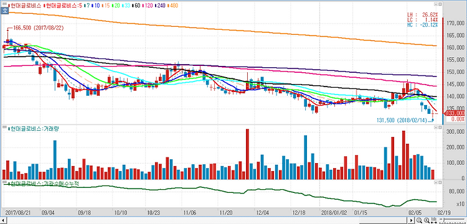Click the 100,000 volume axis label
Screen dimensions: 467x224
point(455,163)
